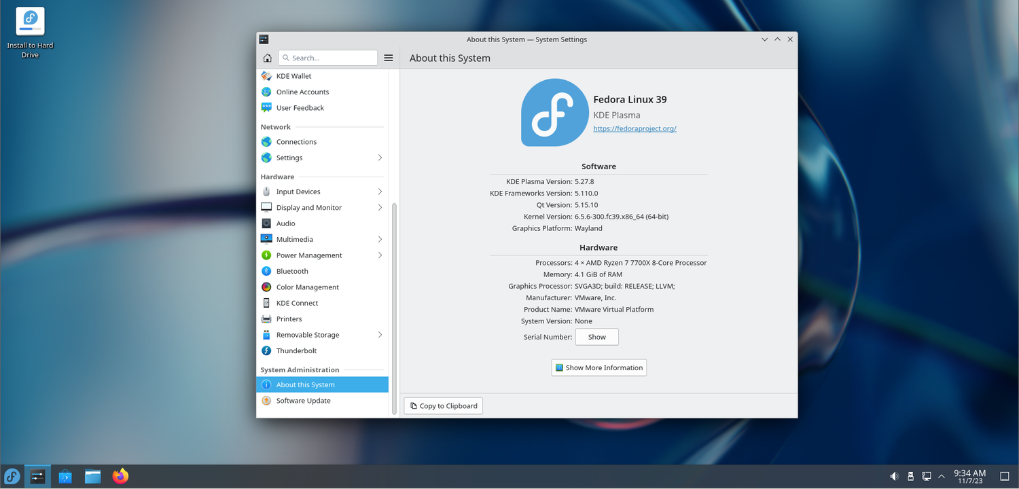This screenshot has height=489, width=1019.
Task: Click the Show Desktop button in the taskbar
Action: pos(1005,476)
